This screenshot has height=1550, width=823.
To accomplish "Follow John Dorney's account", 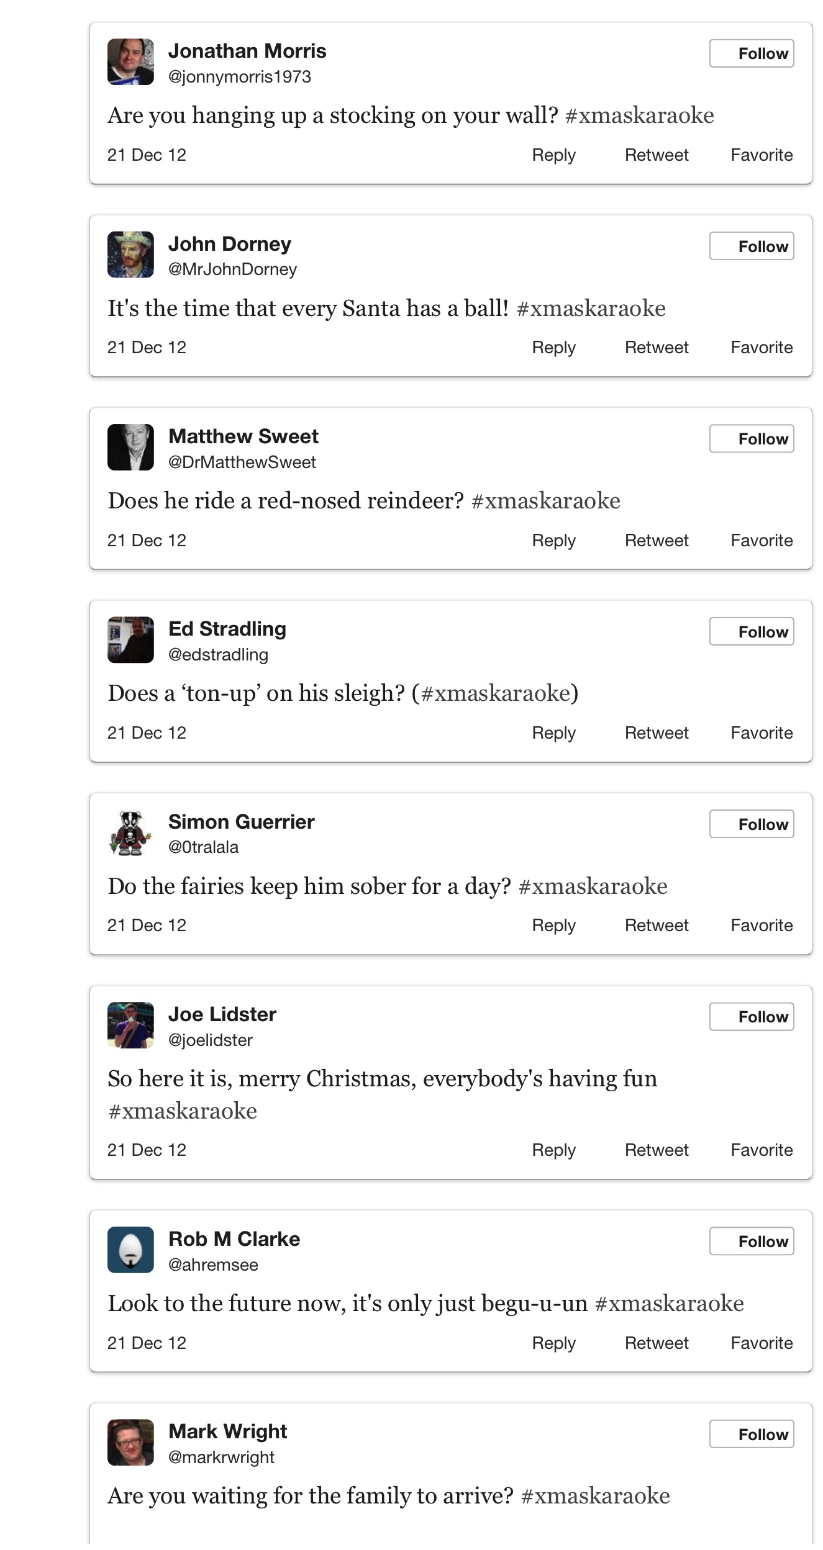I will pos(752,246).
